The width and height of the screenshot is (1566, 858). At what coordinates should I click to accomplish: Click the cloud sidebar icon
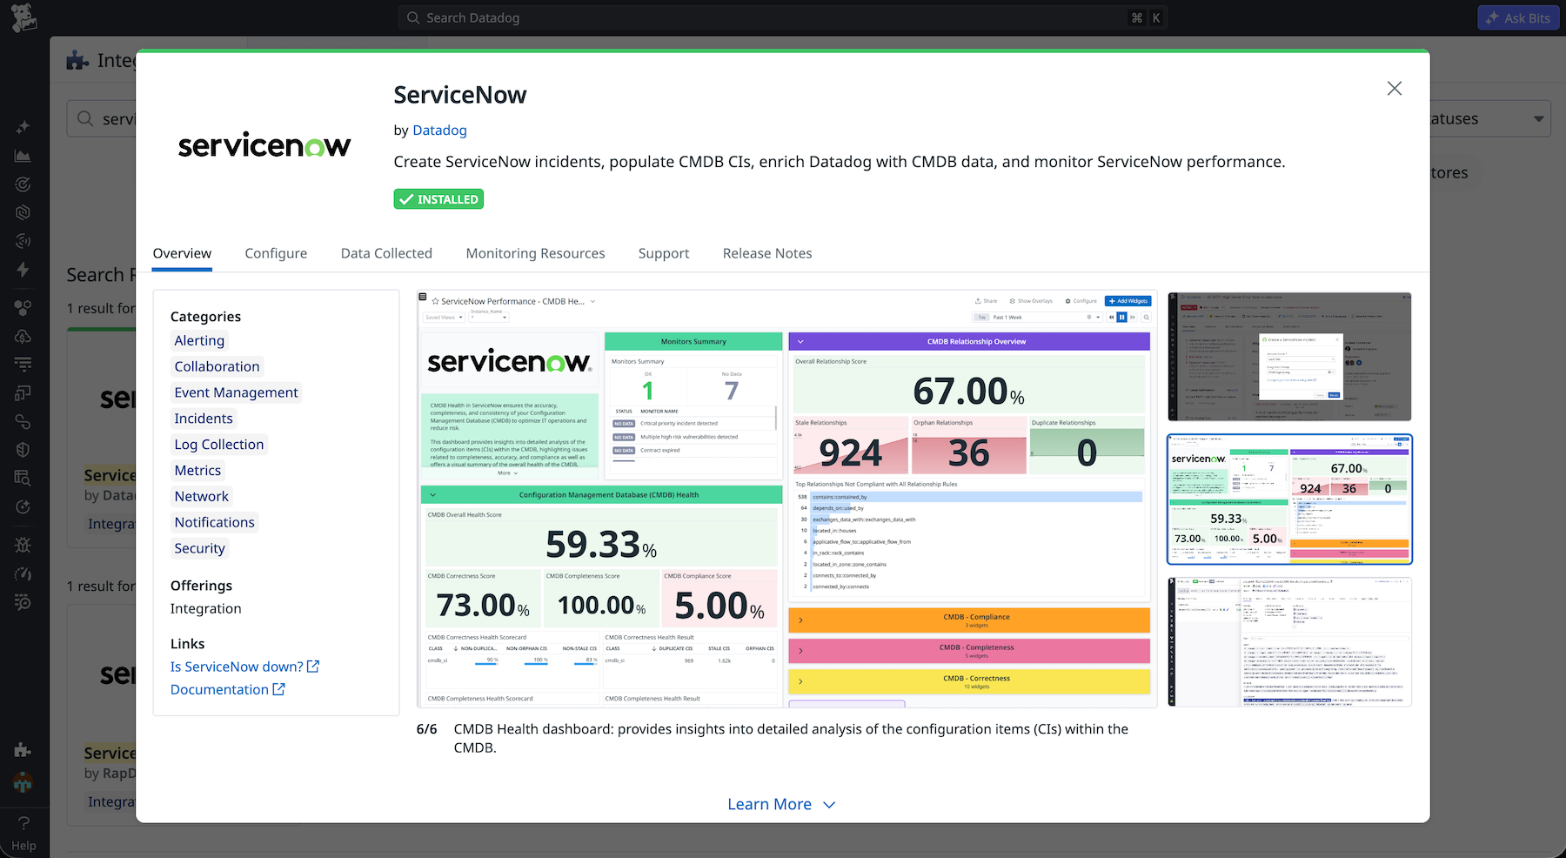point(23,336)
